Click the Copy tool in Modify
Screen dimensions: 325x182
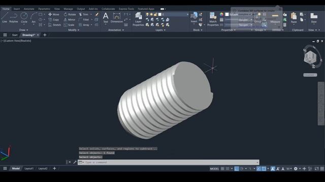[x=54, y=20]
